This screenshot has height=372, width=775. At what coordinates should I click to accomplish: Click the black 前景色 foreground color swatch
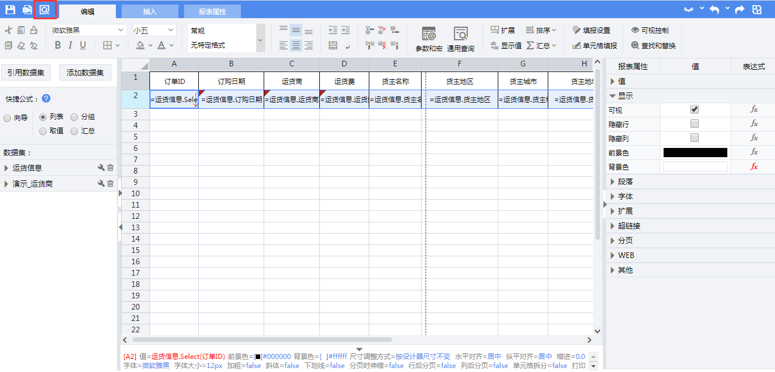(x=695, y=153)
